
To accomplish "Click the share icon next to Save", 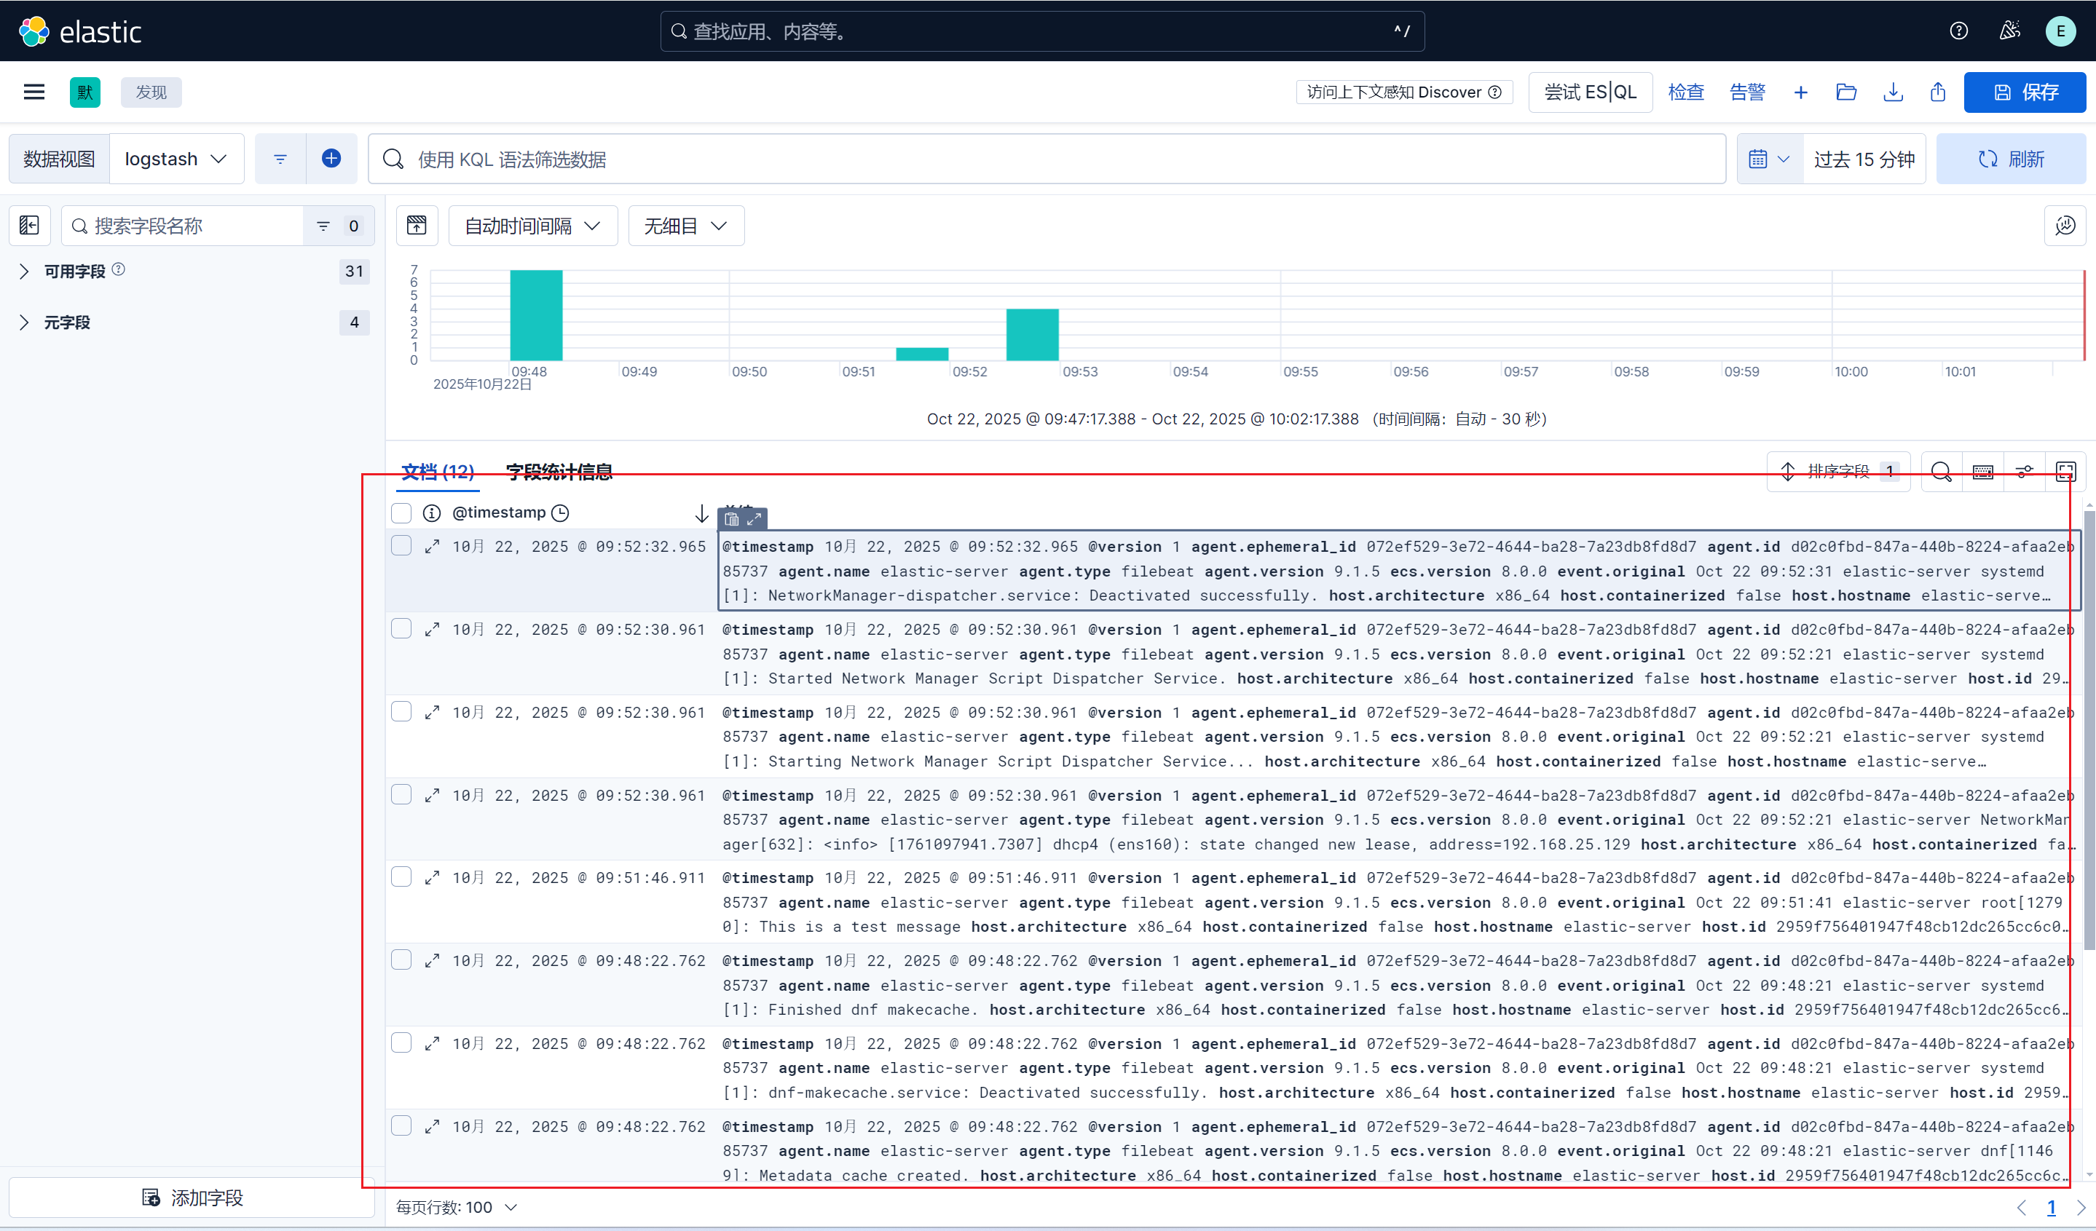I will (x=1937, y=92).
